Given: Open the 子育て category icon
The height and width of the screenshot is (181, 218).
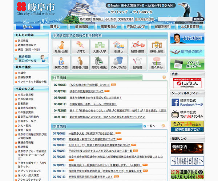Looking at the screenshot, I should point(80,47).
